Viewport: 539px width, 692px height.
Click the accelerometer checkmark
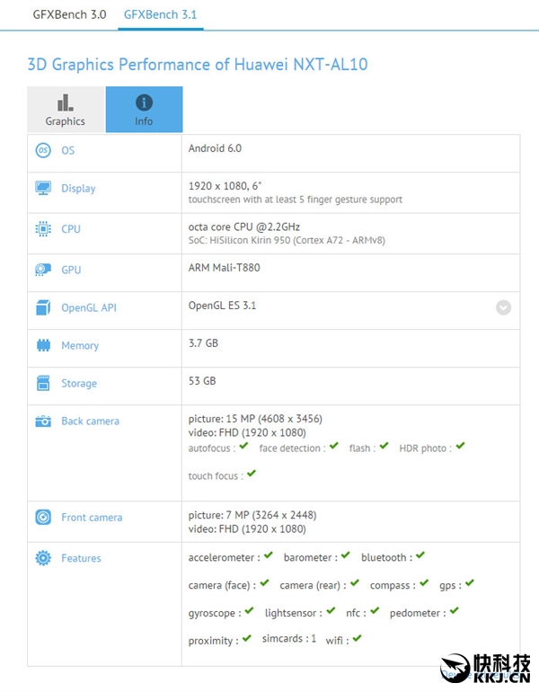click(x=269, y=555)
